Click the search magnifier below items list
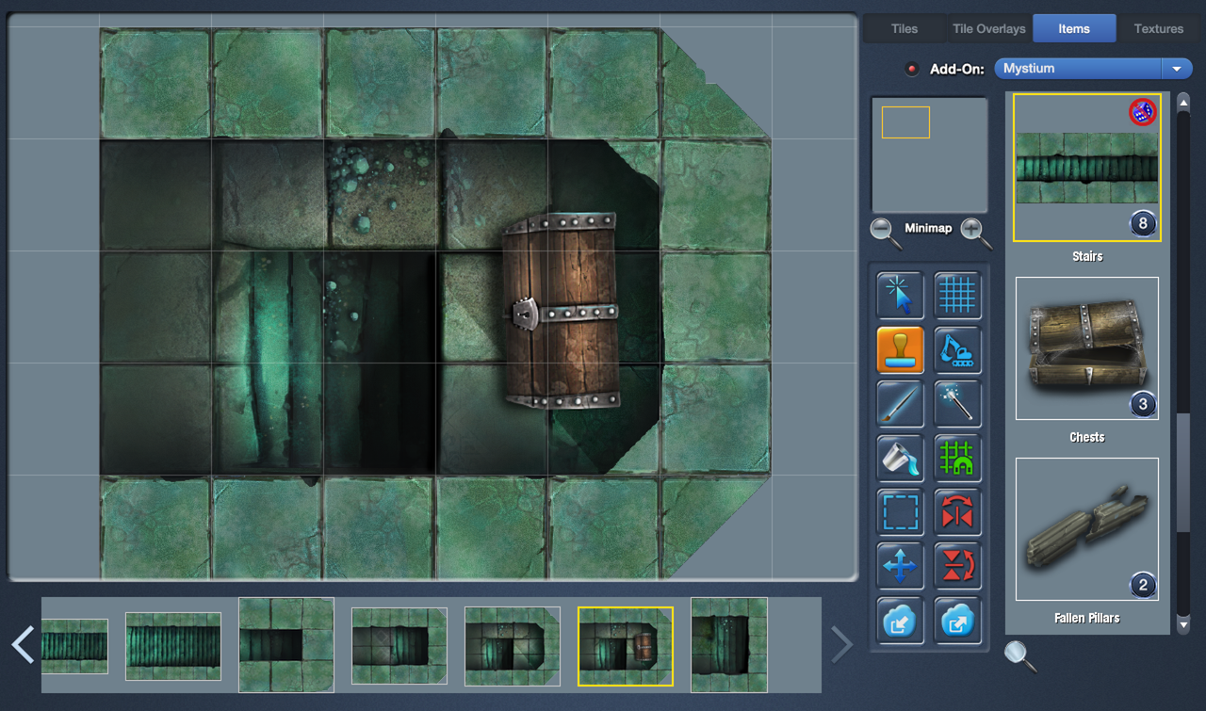The image size is (1206, 711). (1019, 655)
